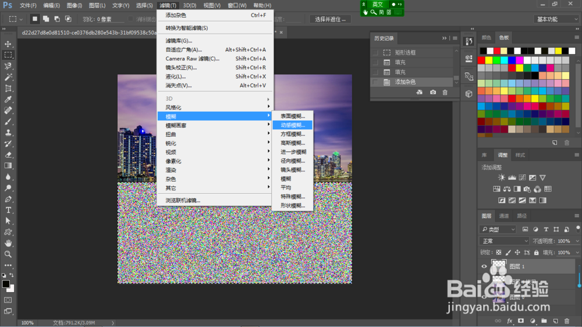Switch to 样式 tab
This screenshot has width=582, height=327.
[x=520, y=155]
